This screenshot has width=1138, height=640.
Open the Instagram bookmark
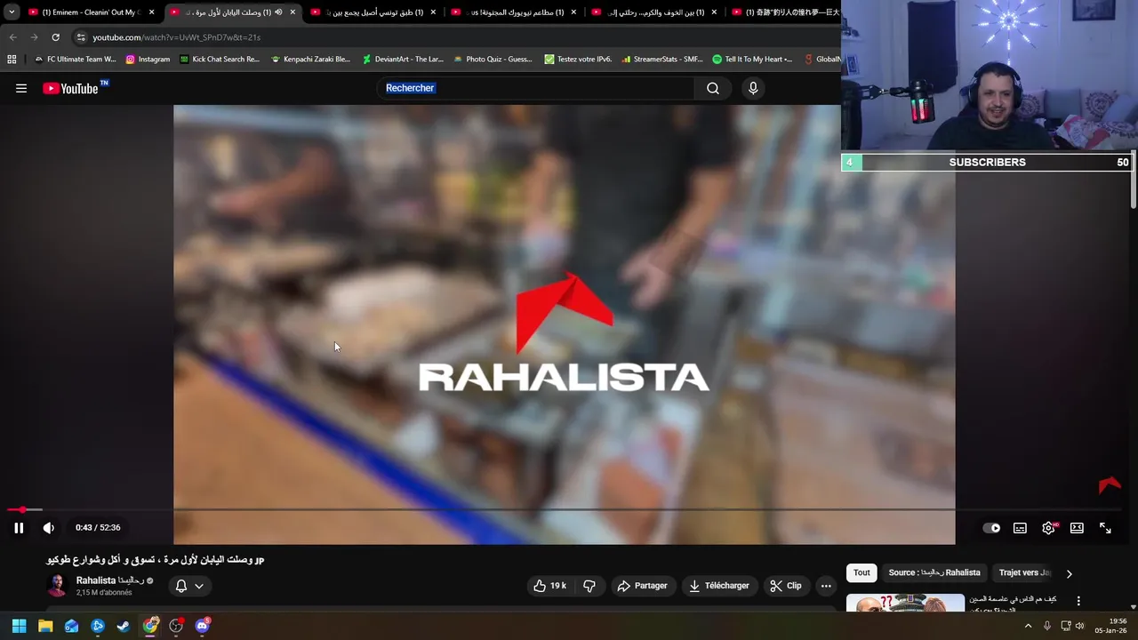(148, 60)
